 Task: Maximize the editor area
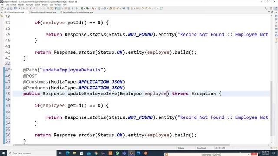pos(272,12)
